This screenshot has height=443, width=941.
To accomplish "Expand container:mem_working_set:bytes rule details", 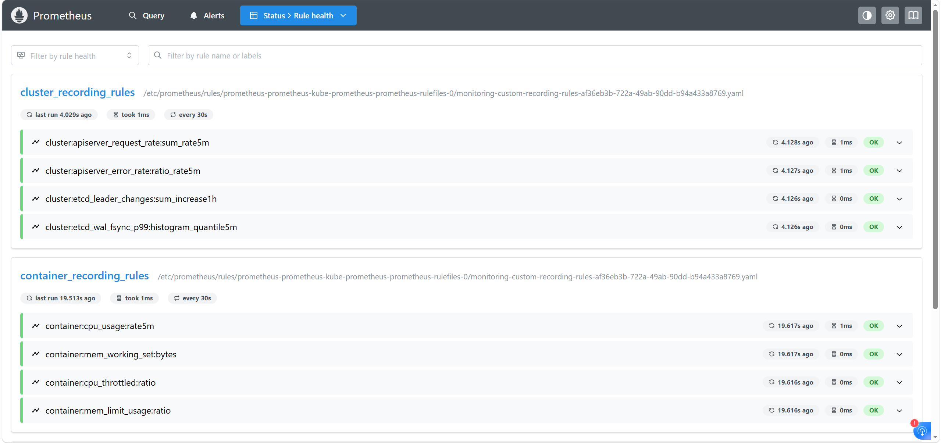I will click(x=899, y=354).
